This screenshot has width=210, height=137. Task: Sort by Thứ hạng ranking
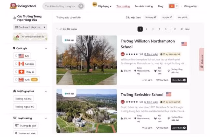[x=151, y=17]
